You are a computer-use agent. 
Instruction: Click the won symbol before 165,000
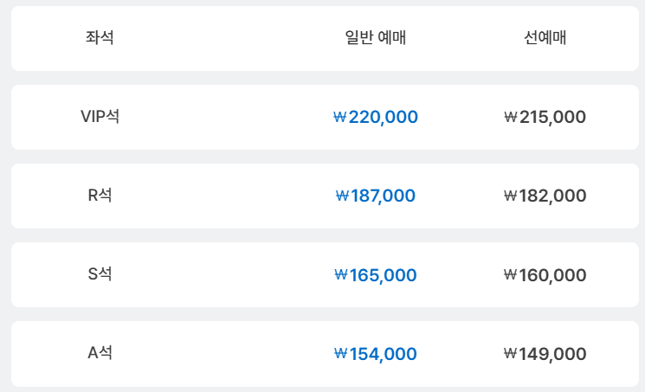(x=341, y=274)
